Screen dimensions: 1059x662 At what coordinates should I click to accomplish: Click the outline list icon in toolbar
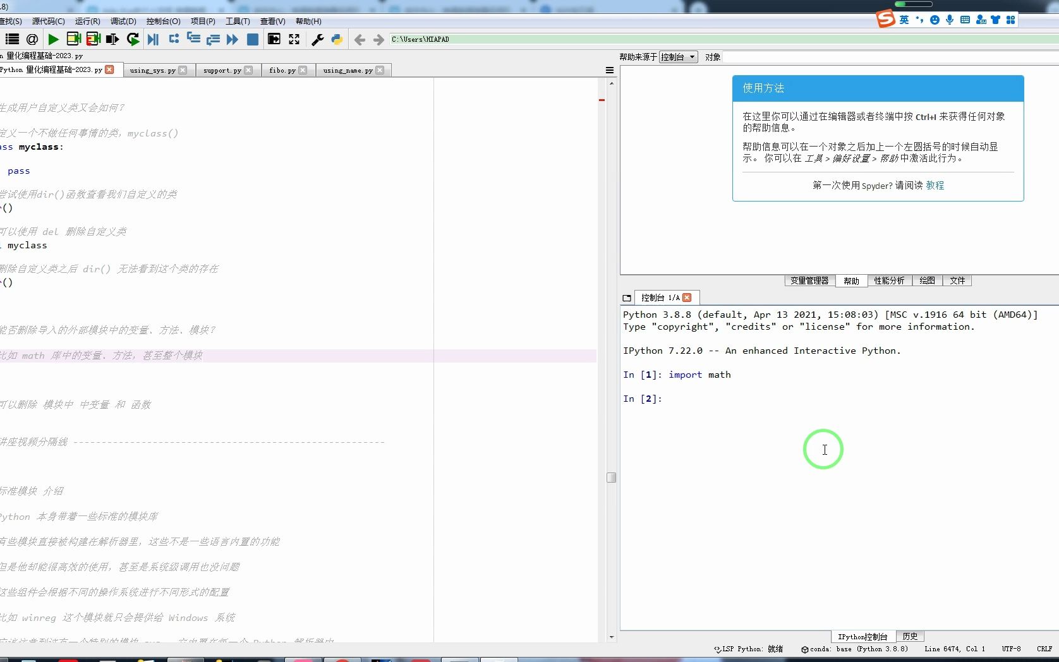click(12, 39)
